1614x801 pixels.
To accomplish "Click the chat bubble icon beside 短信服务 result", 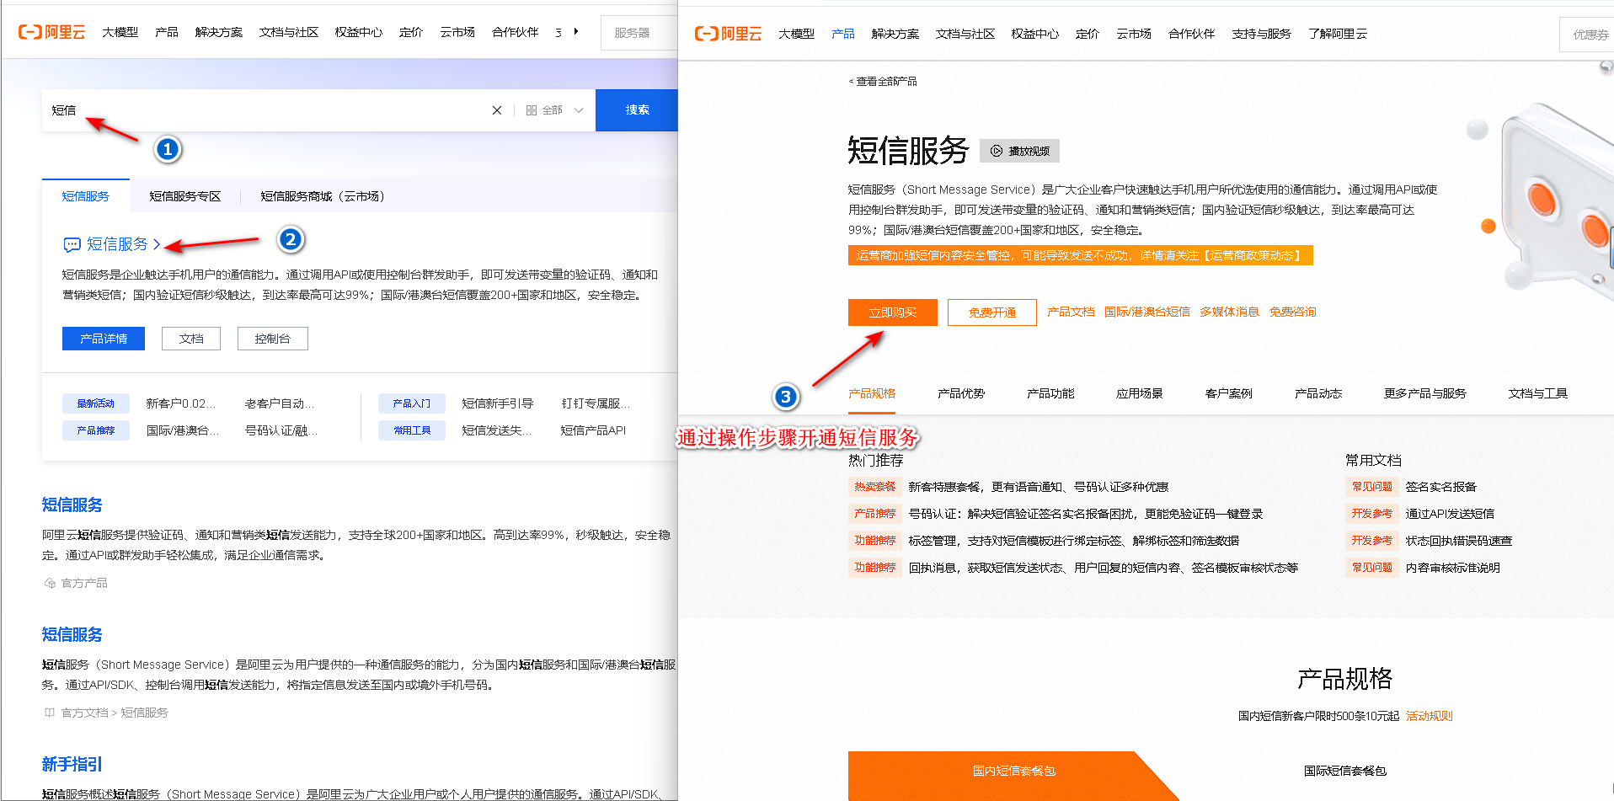I will [x=72, y=244].
